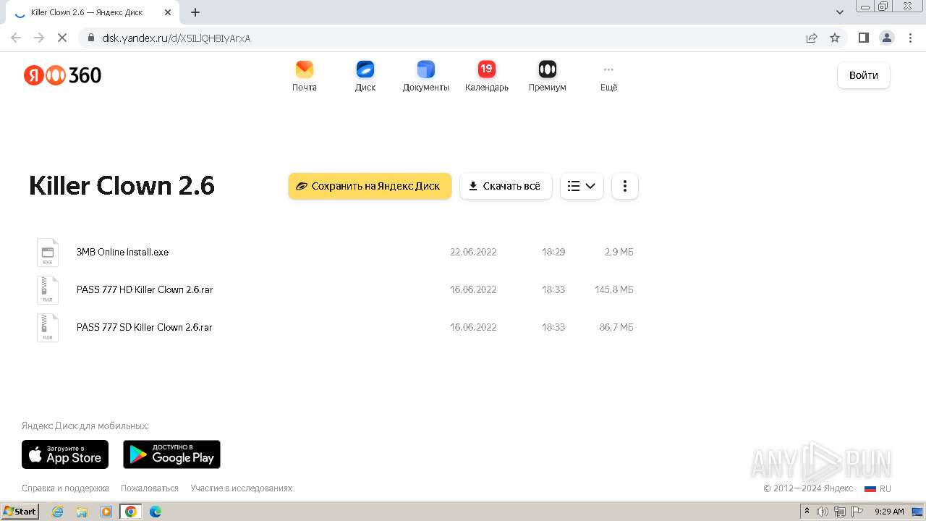Open File Explorer from the taskbar
This screenshot has width=926, height=521.
point(82,512)
